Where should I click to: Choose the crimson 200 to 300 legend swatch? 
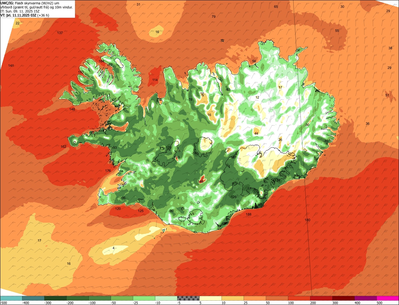[x=321, y=298]
